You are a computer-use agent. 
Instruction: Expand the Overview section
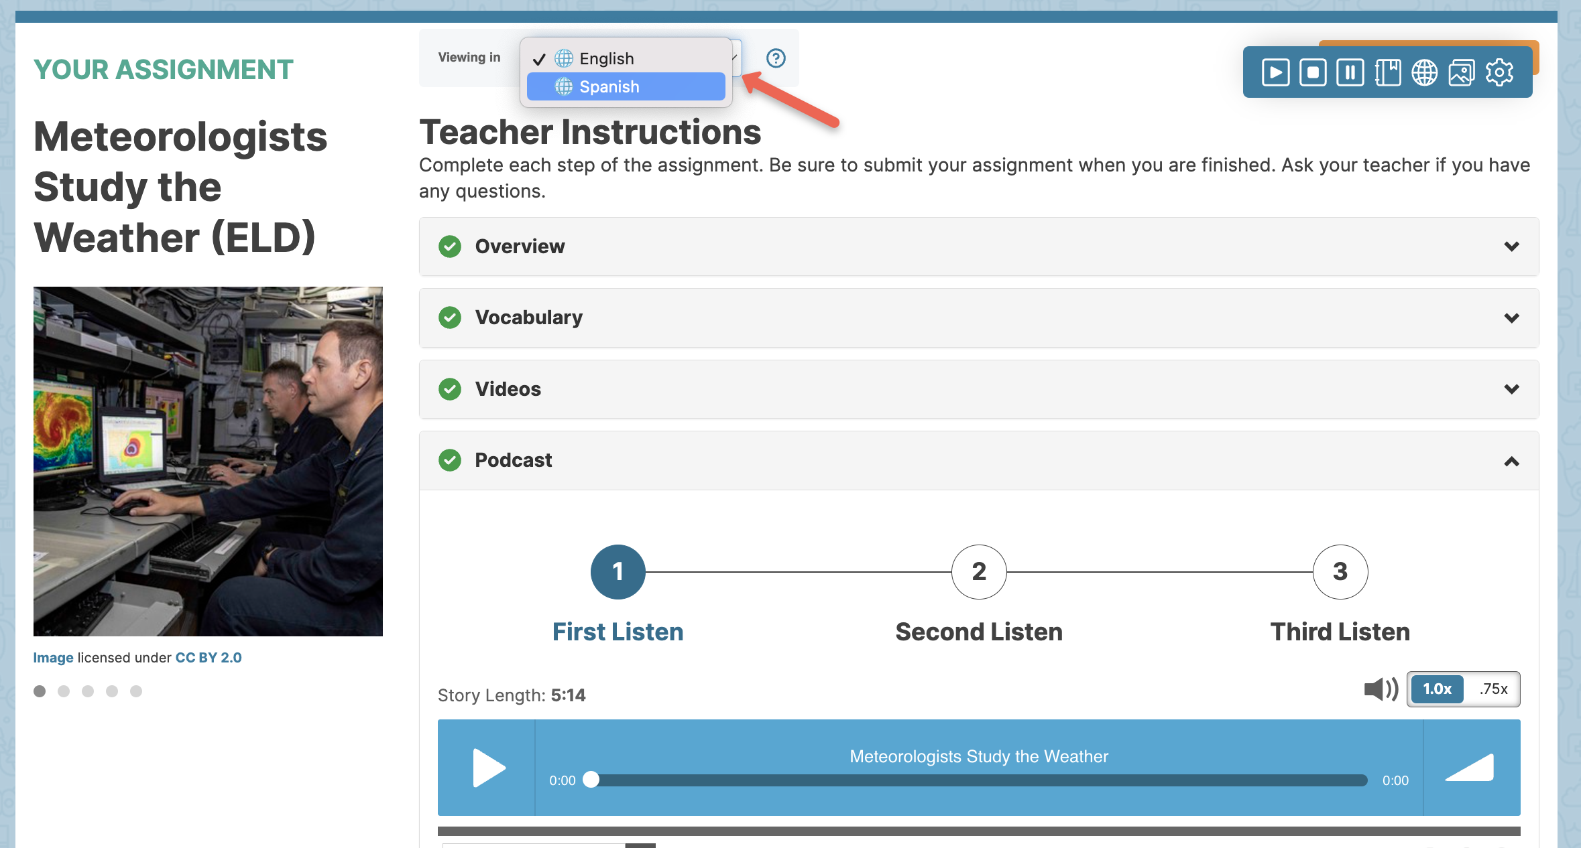978,246
